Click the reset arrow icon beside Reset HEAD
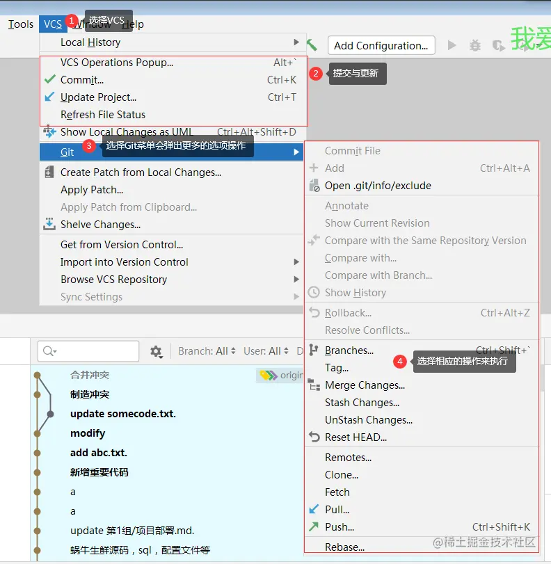Image resolution: width=551 pixels, height=564 pixels. [x=314, y=437]
